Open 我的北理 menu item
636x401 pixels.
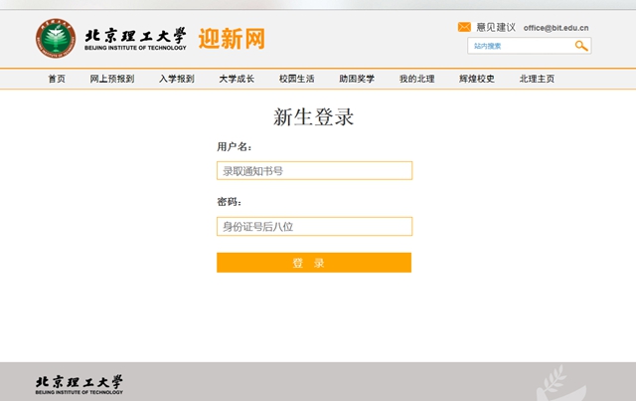coord(416,79)
